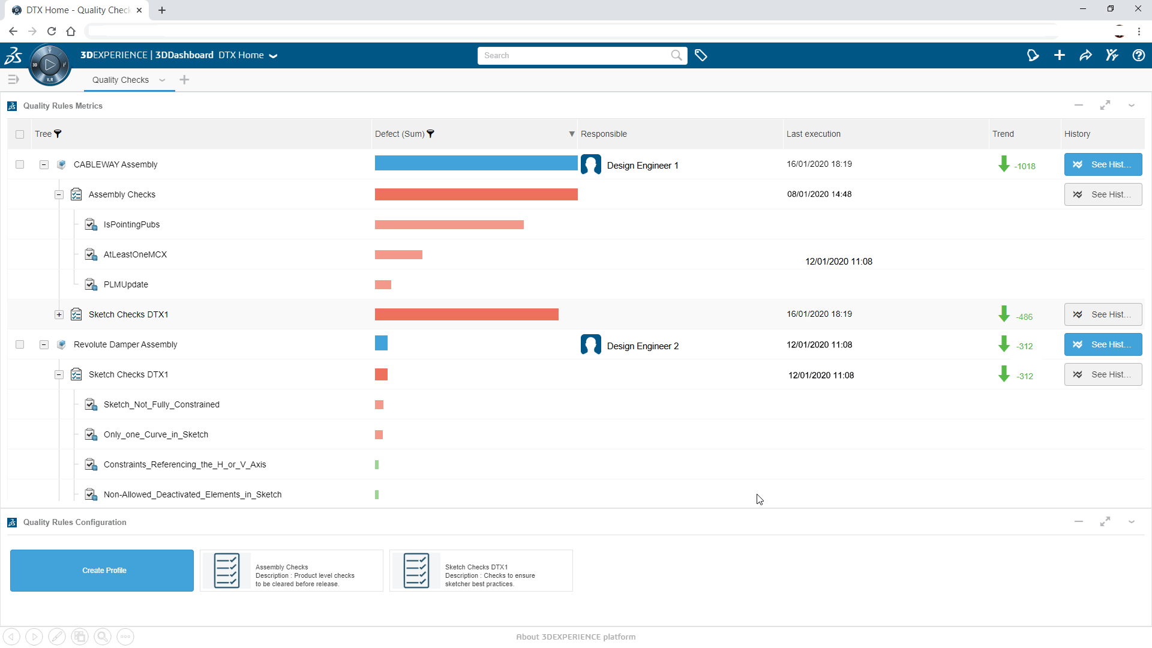Click the bookmark/tag icon in toolbar
The height and width of the screenshot is (648, 1152).
pyautogui.click(x=701, y=55)
